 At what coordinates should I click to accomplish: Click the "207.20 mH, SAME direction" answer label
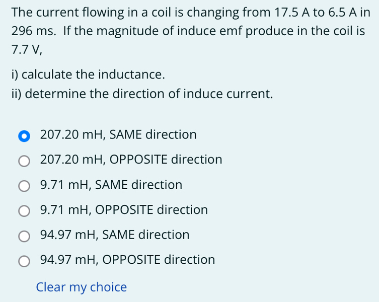(x=118, y=135)
